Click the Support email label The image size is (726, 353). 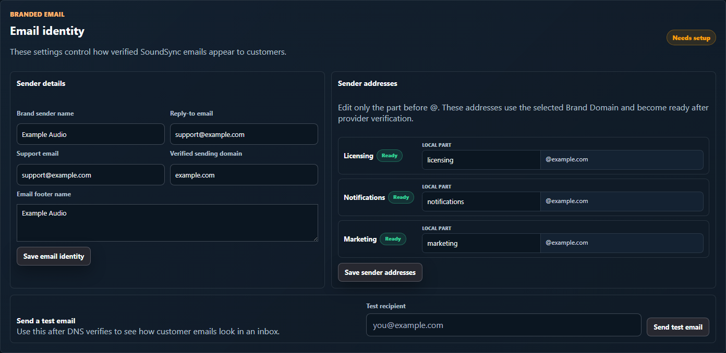(38, 154)
